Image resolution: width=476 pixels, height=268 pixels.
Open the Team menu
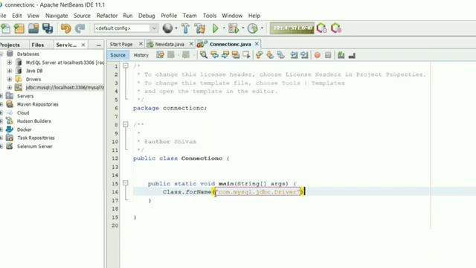[190, 16]
